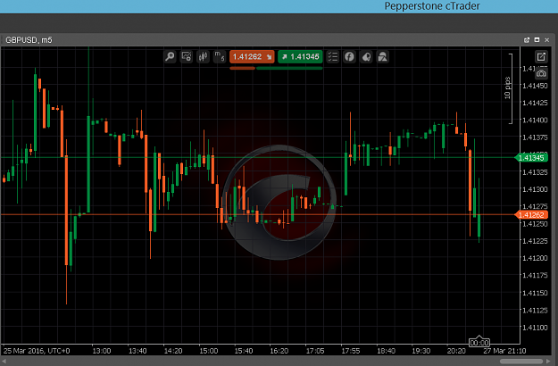Buy at 1.41345 using the green button
The image size is (558, 366).
click(300, 56)
